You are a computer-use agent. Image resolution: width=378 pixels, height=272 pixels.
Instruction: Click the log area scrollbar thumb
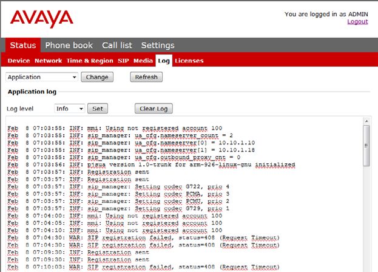click(x=366, y=145)
